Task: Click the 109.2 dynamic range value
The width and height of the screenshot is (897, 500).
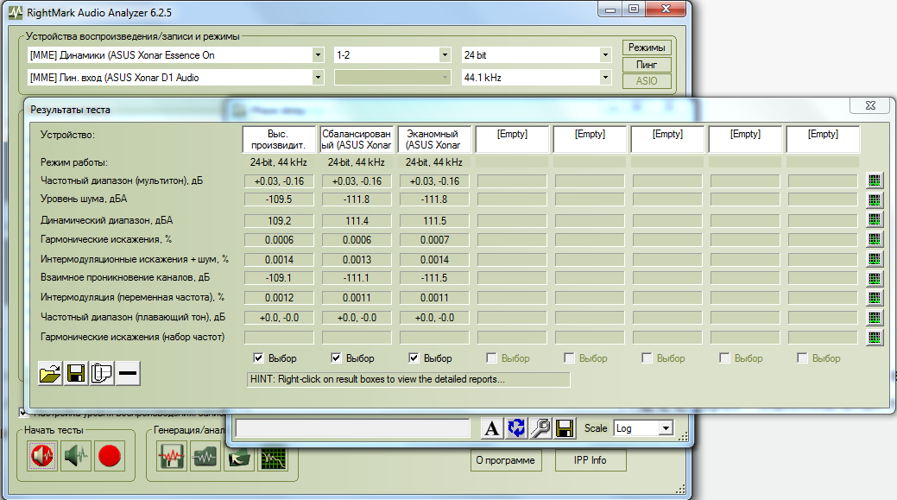Action: [279, 221]
